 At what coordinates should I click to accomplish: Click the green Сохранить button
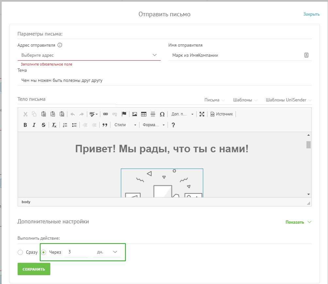pyautogui.click(x=34, y=269)
